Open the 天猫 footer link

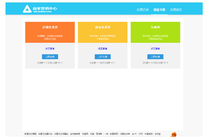point(92,134)
